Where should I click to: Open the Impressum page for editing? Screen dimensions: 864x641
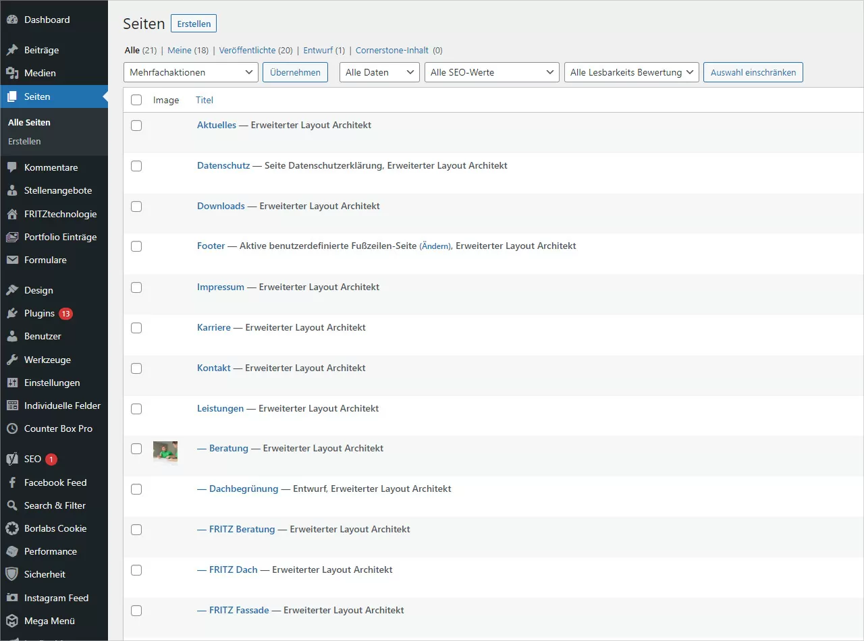point(220,286)
